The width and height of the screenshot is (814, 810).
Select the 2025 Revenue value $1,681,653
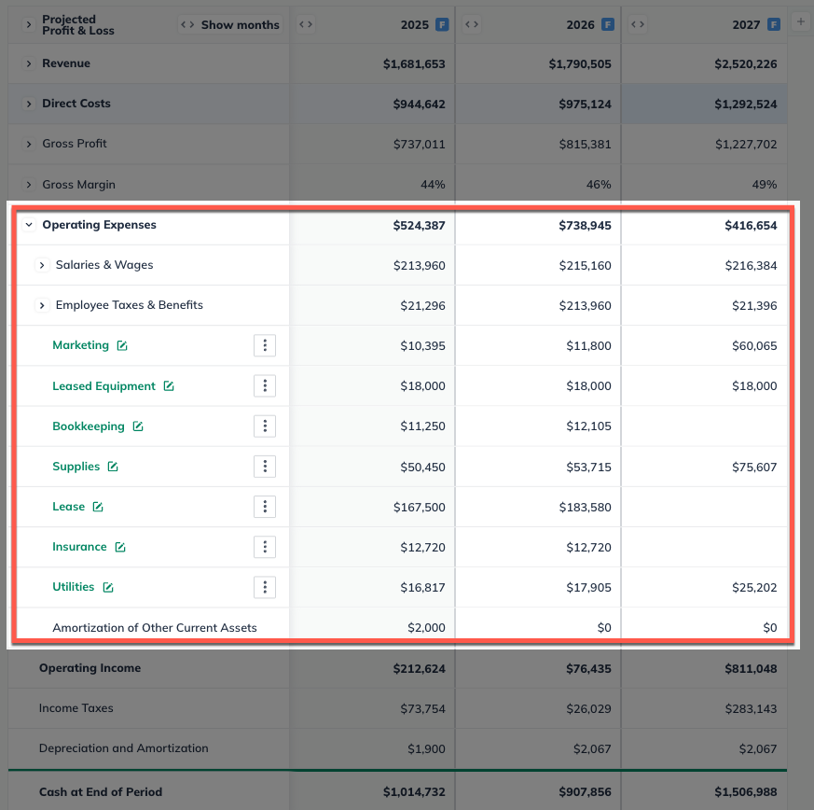click(414, 63)
